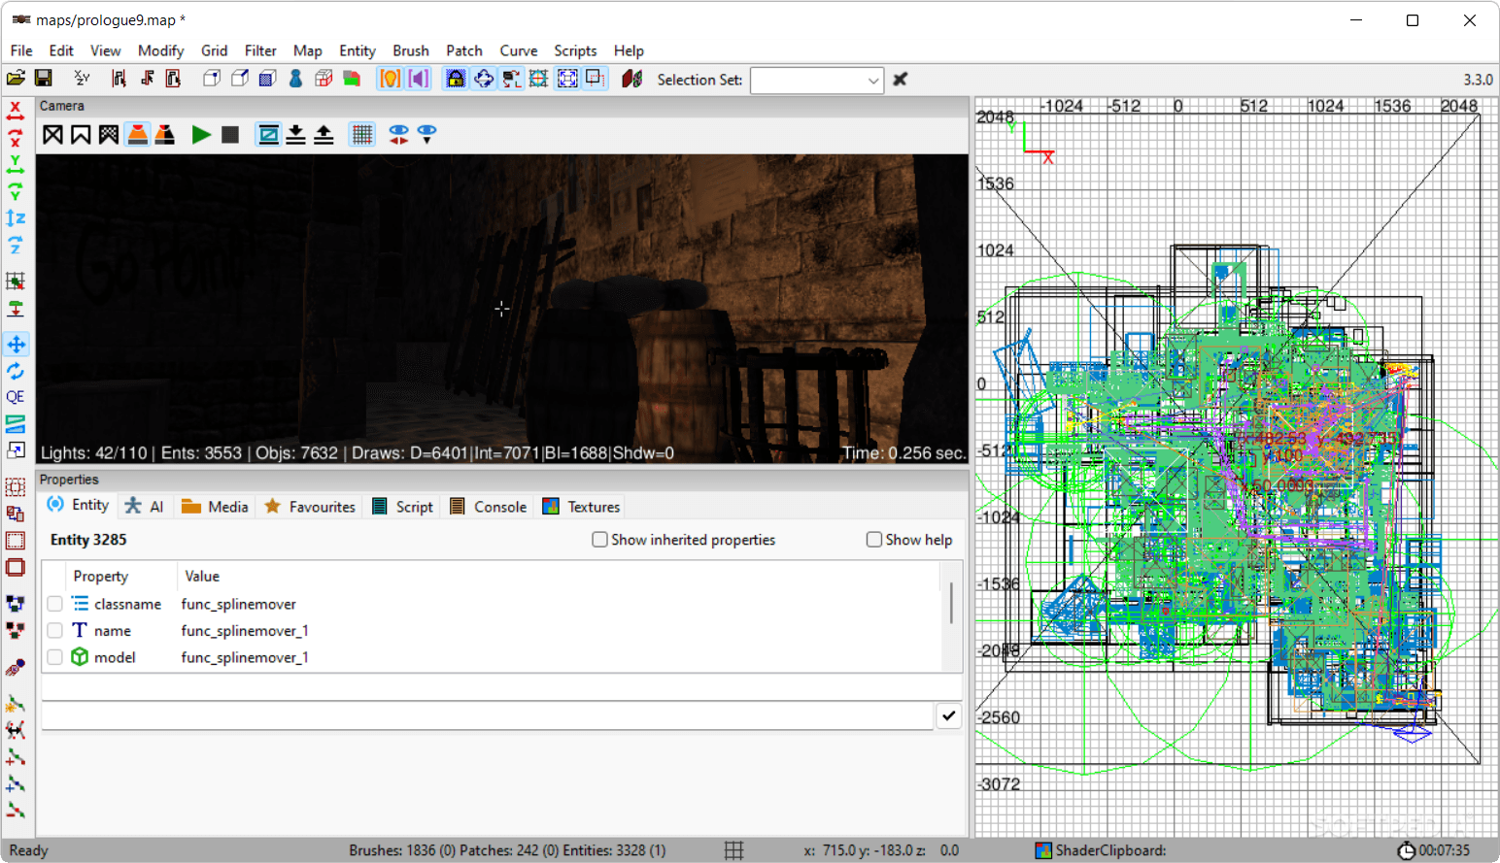1500x863 pixels.
Task: Enable the Show help checkbox
Action: 874,540
